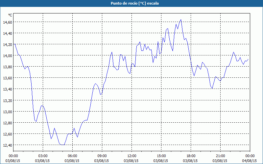Click the curve's lowest point near 05:00

coord(62,145)
